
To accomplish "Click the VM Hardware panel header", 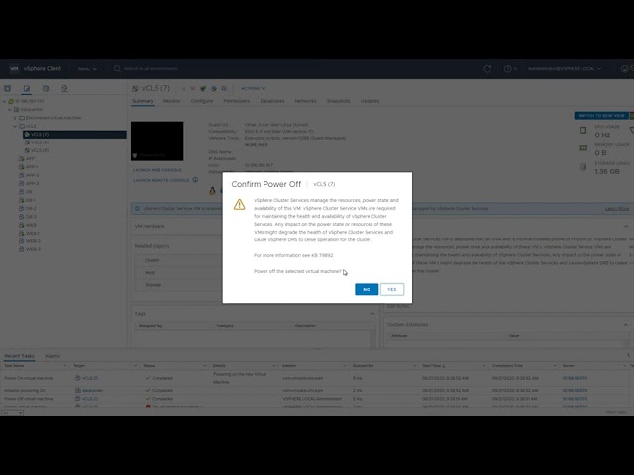I will [150, 227].
